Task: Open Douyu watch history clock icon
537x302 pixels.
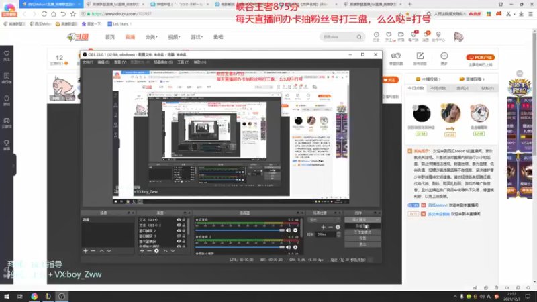Action: point(376,35)
